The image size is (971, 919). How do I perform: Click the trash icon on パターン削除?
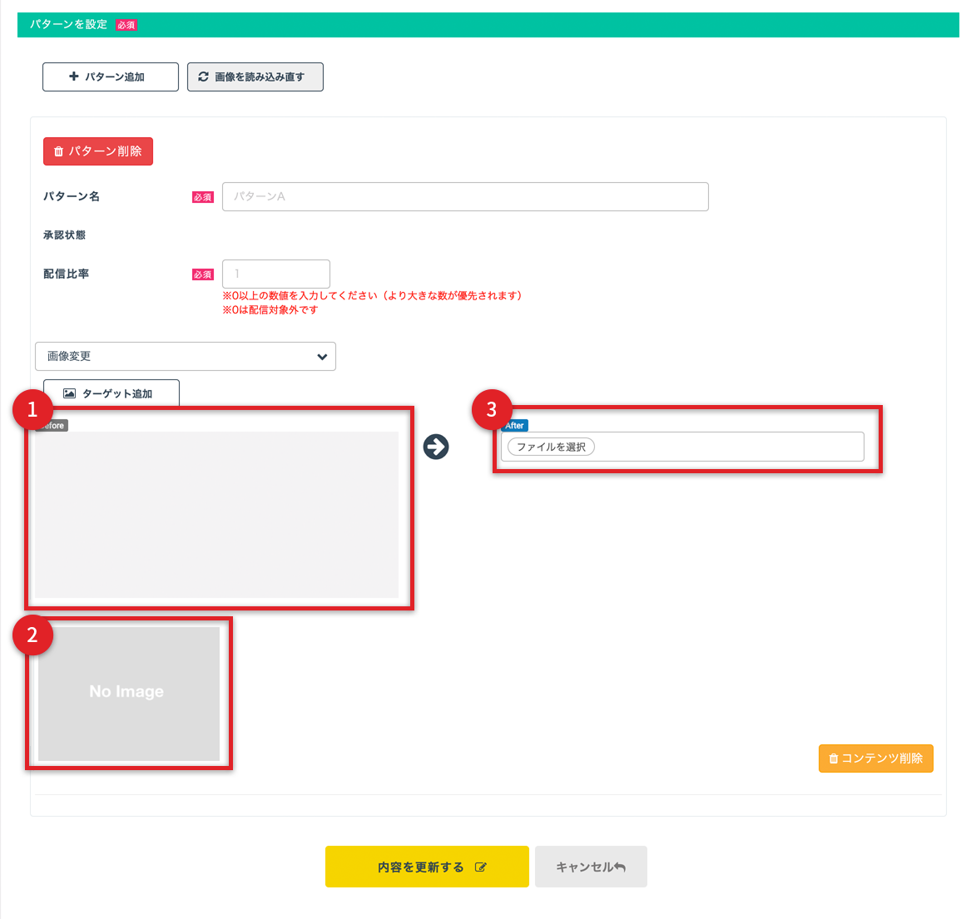pyautogui.click(x=58, y=151)
